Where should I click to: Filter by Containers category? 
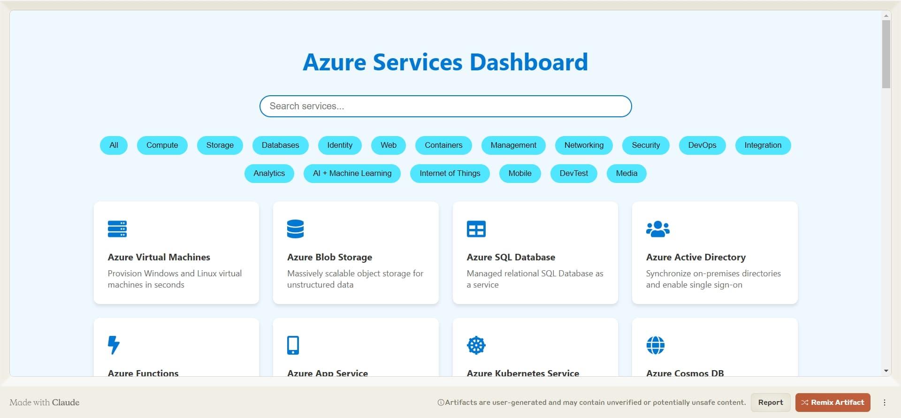(x=443, y=145)
